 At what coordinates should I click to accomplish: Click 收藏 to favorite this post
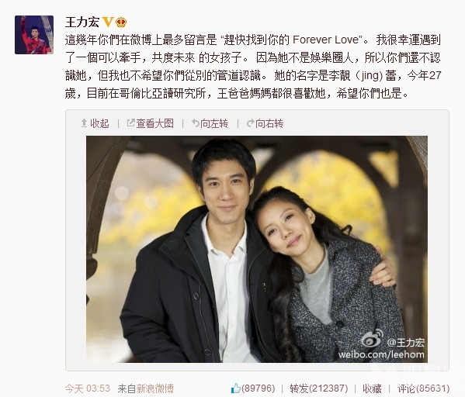(x=372, y=388)
